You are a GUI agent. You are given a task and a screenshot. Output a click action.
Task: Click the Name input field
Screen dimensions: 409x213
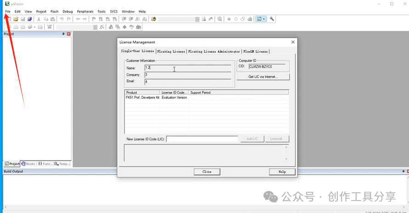click(188, 68)
